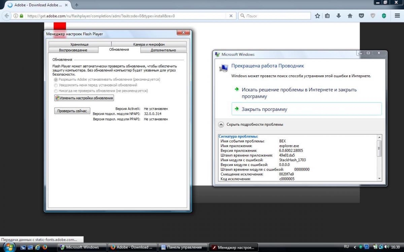Image resolution: width=404 pixels, height=252 pixels.
Task: Click the Pocket icon in the toolbar
Action: pyautogui.click(x=361, y=16)
